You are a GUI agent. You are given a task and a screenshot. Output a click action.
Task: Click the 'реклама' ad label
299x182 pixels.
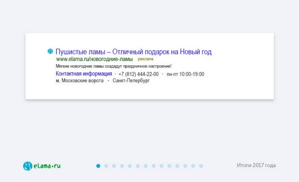(146, 59)
